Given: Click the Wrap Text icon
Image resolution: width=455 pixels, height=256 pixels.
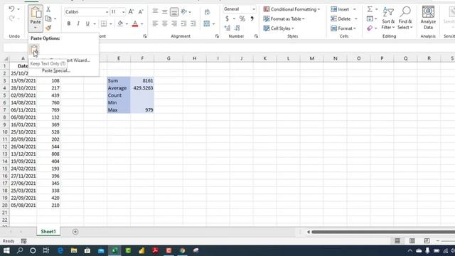Looking at the screenshot, I should 207,12.
